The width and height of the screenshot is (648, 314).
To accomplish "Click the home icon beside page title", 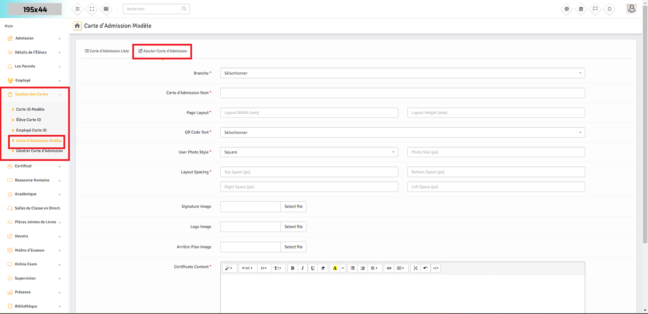I will [x=77, y=25].
